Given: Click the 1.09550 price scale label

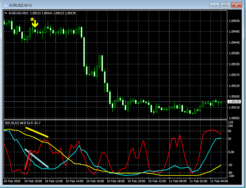Looking at the screenshot, I should coord(234,21).
